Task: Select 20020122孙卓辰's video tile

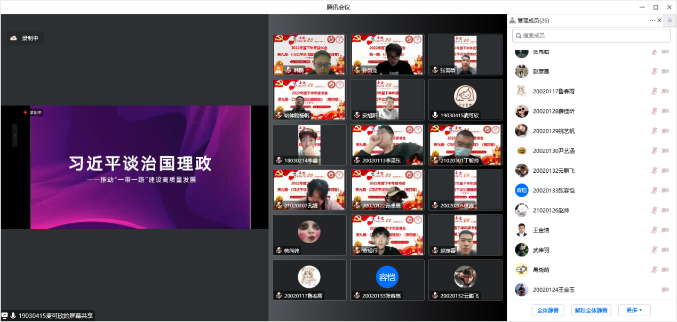Action: [387, 190]
